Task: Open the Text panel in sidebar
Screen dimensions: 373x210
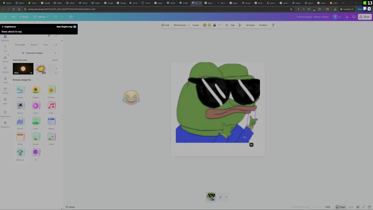Action: click(5, 48)
